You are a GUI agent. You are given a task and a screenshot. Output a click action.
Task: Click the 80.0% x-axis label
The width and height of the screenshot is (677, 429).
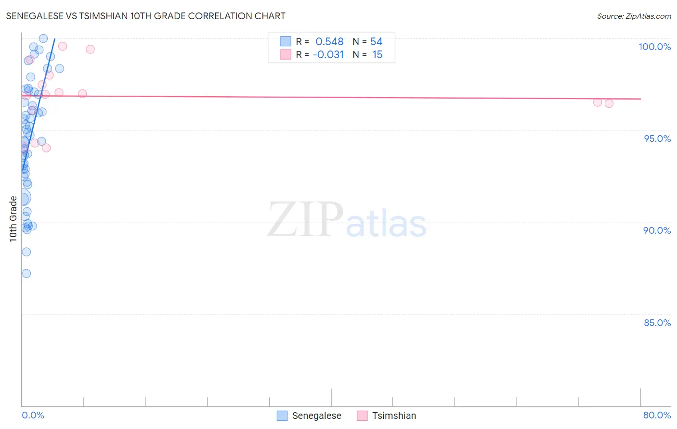pos(657,415)
